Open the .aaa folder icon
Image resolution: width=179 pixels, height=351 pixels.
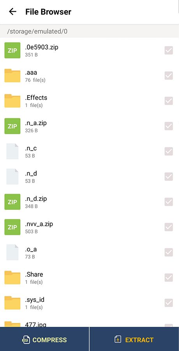coord(12,76)
